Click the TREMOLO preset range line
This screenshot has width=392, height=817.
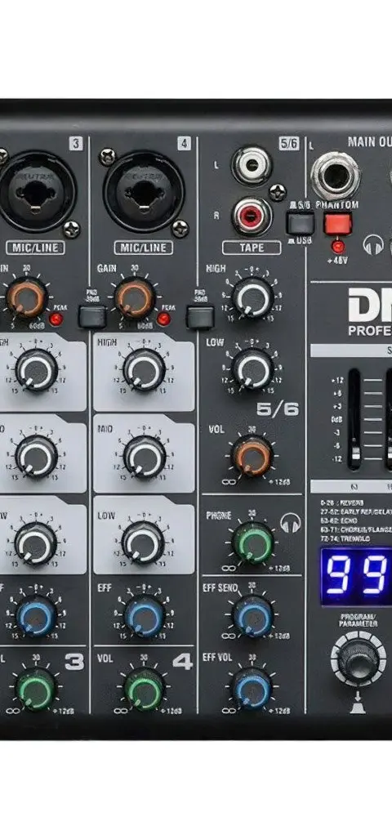pos(345,538)
